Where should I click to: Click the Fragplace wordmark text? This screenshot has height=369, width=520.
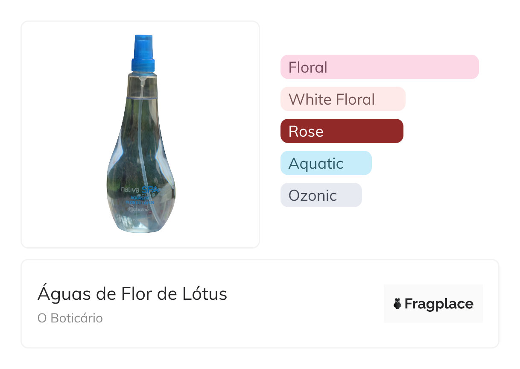coord(438,304)
